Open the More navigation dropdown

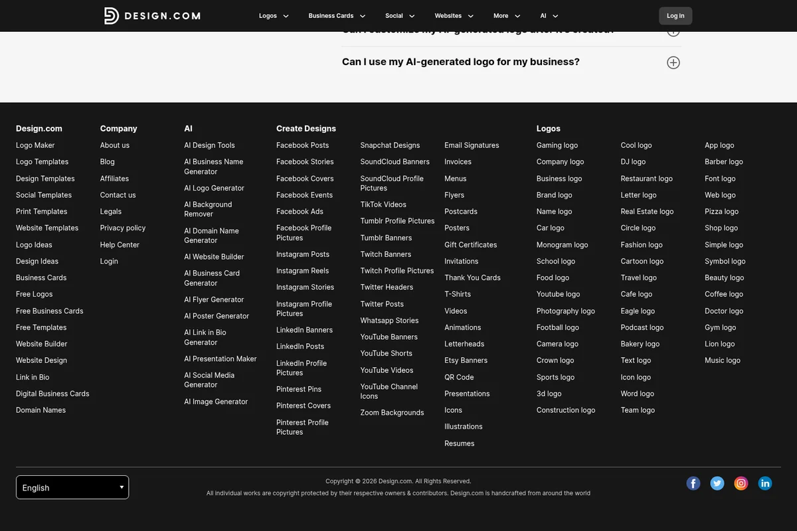pyautogui.click(x=507, y=16)
